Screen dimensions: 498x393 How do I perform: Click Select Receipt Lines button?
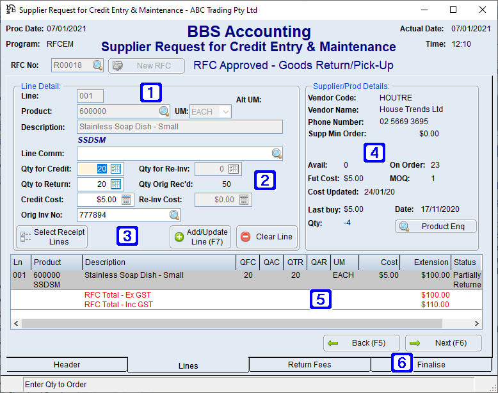[52, 237]
